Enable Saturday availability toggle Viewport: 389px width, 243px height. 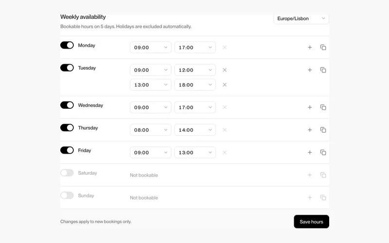pyautogui.click(x=67, y=173)
